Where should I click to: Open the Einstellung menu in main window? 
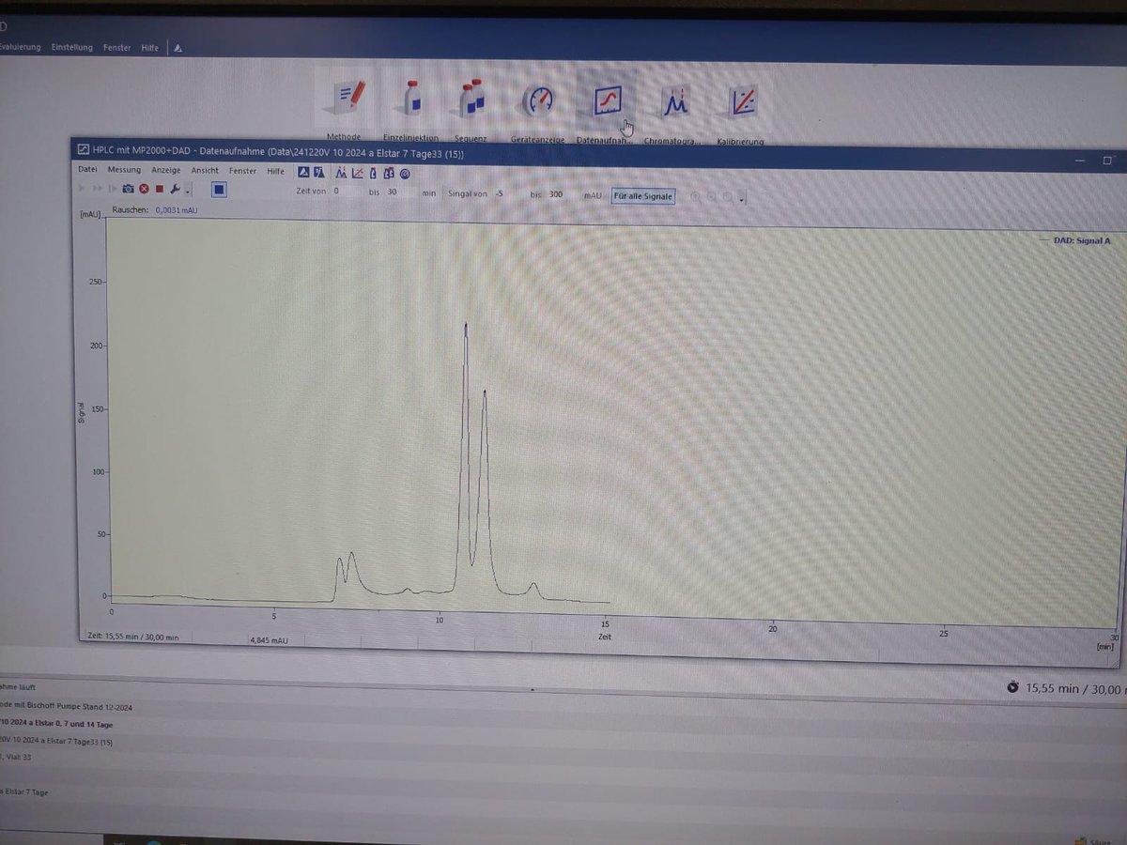72,47
